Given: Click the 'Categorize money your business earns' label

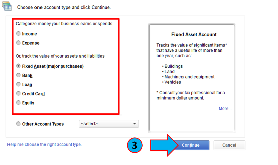Looking at the screenshot, I should [x=64, y=24].
